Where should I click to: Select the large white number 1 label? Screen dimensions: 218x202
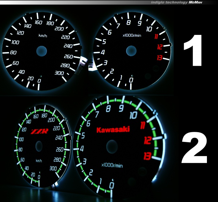pos(193,50)
